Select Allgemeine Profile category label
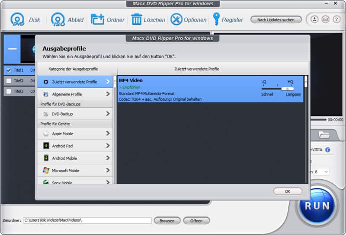Image resolution: width=346 pixels, height=235 pixels. tap(67, 94)
